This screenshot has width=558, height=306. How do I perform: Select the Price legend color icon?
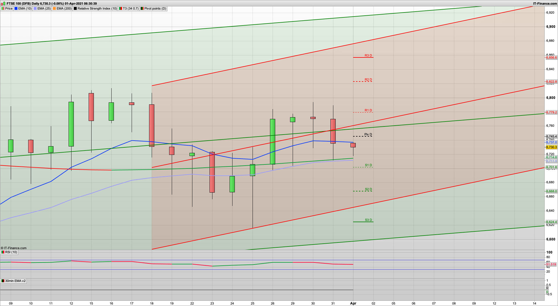tap(3, 8)
